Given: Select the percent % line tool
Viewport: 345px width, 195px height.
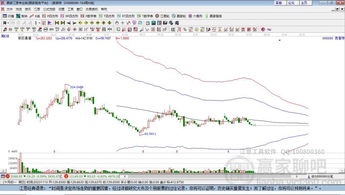Looking at the screenshot, I should click(x=185, y=29).
